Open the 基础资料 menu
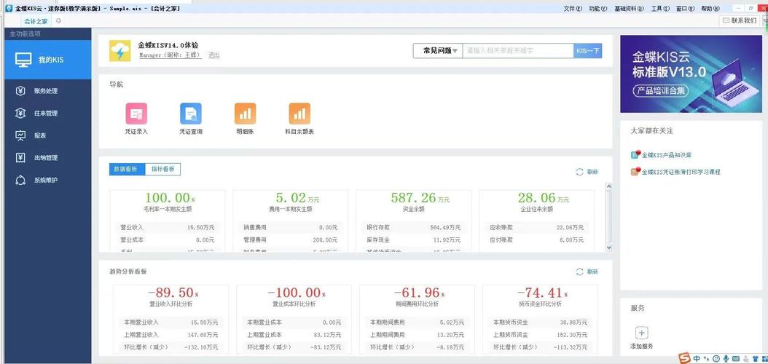The image size is (768, 364). (x=629, y=8)
